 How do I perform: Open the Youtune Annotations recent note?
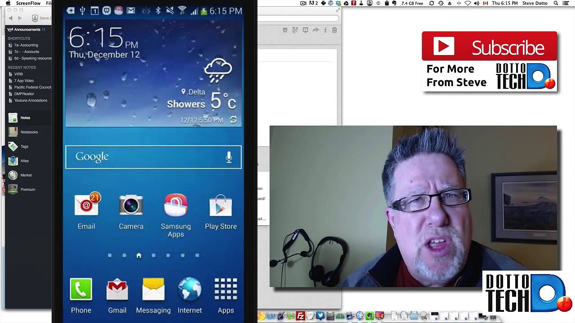point(31,100)
